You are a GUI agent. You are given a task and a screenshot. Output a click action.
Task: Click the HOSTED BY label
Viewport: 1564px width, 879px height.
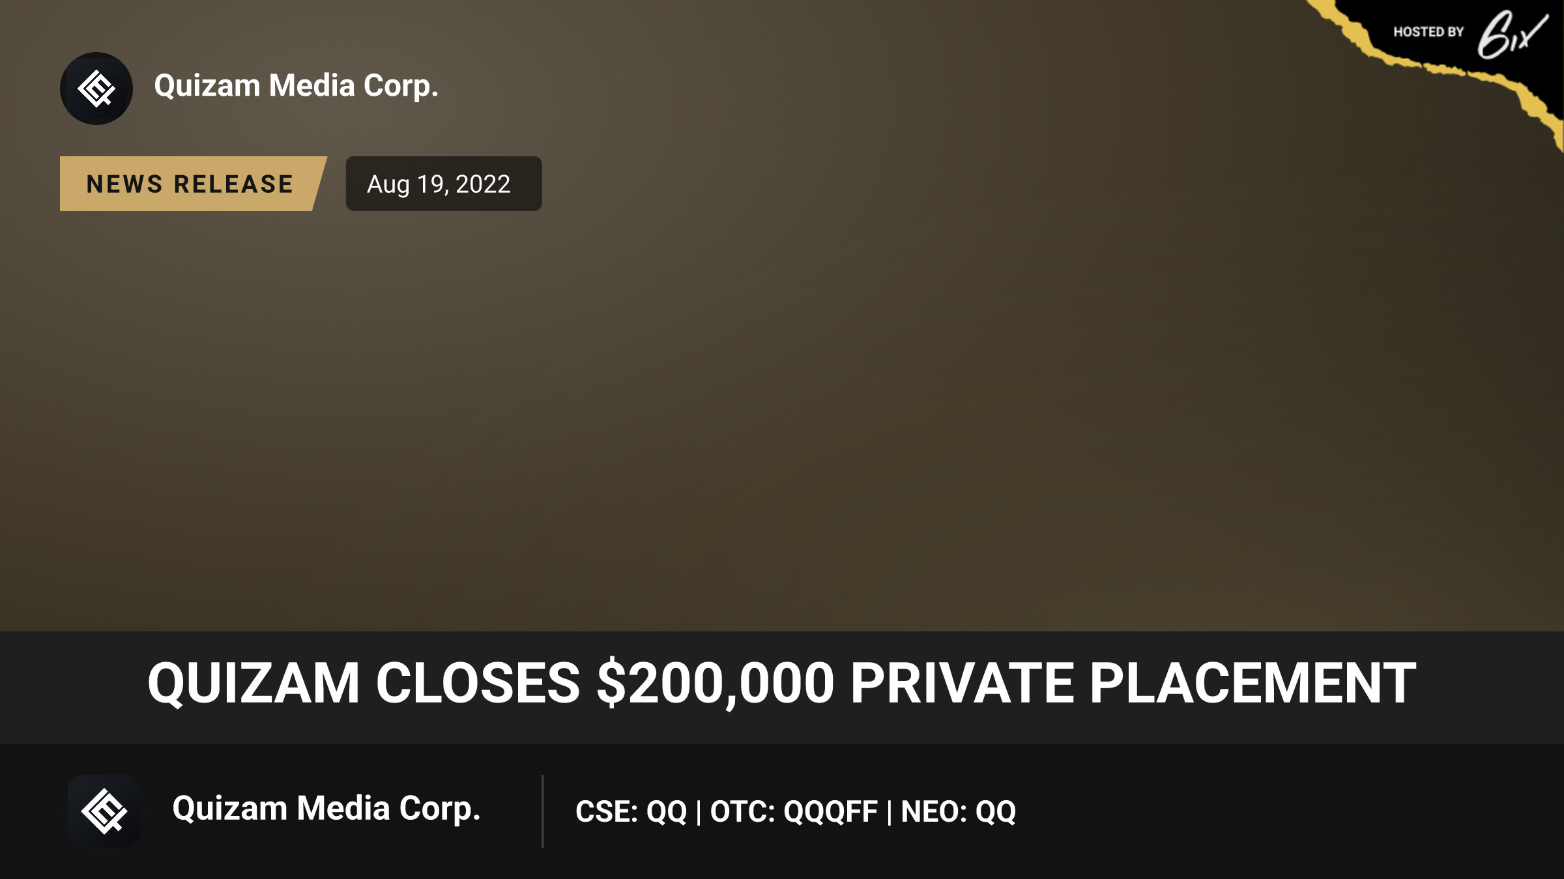(1428, 32)
